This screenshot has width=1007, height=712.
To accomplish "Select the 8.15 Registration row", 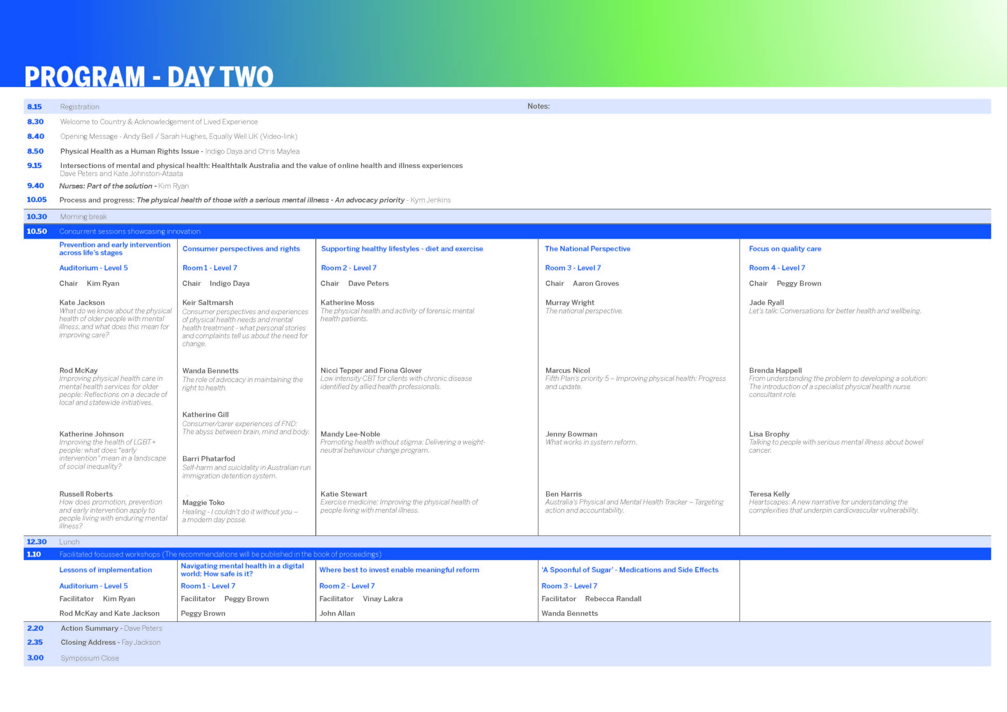I will (79, 107).
